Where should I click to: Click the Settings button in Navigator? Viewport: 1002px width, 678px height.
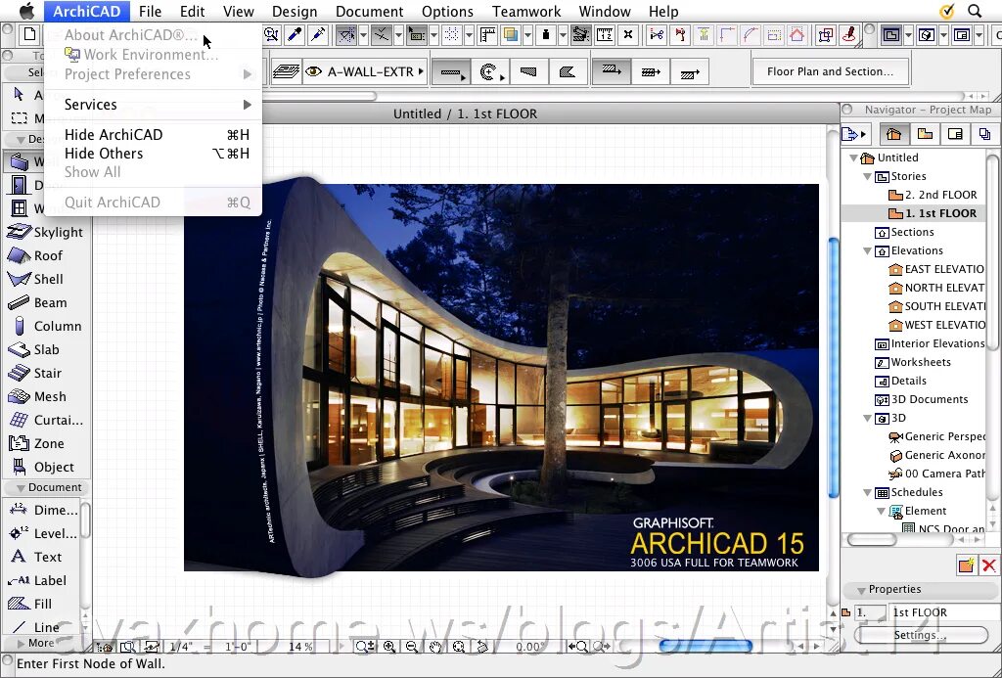(x=920, y=635)
